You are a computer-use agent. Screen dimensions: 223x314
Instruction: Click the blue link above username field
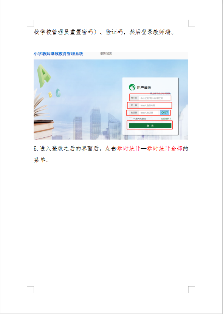[x=160, y=93]
